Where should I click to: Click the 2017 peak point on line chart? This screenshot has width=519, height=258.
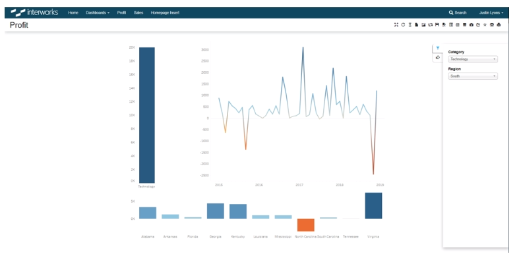[x=303, y=47]
